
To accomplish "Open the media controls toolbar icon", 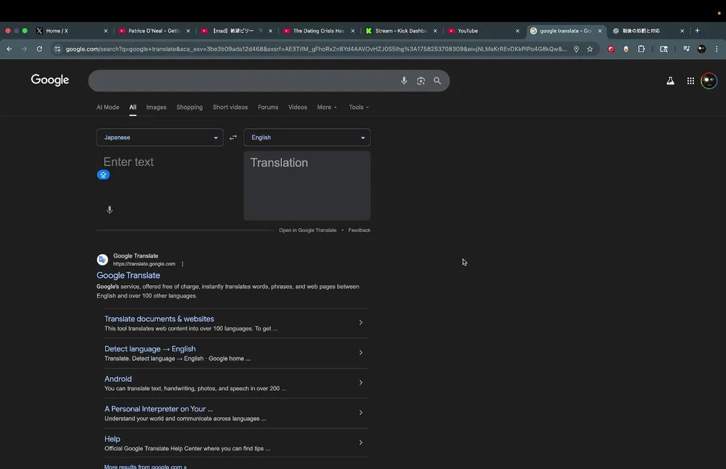I will pyautogui.click(x=686, y=49).
